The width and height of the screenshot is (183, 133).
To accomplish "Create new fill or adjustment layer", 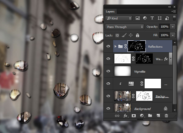I will [x=142, y=116].
